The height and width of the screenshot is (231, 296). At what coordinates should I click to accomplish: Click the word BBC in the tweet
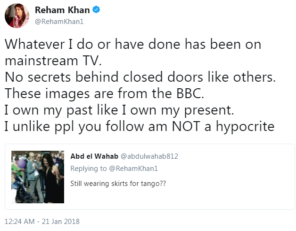pyautogui.click(x=190, y=93)
